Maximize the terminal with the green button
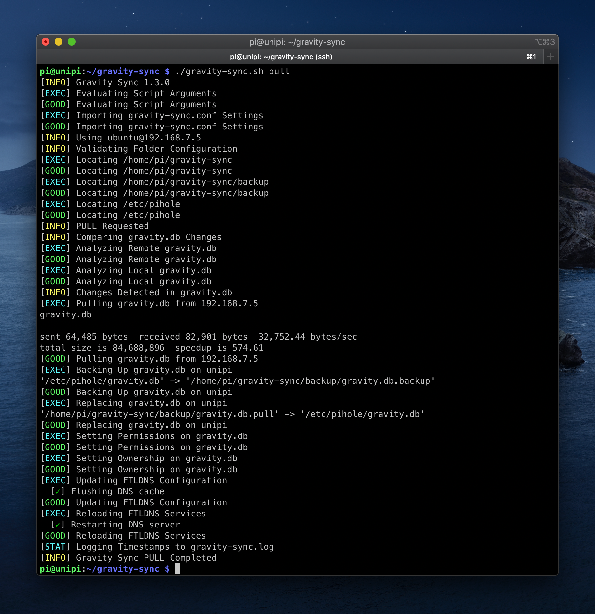Screen dimensions: 595x614 pos(72,42)
